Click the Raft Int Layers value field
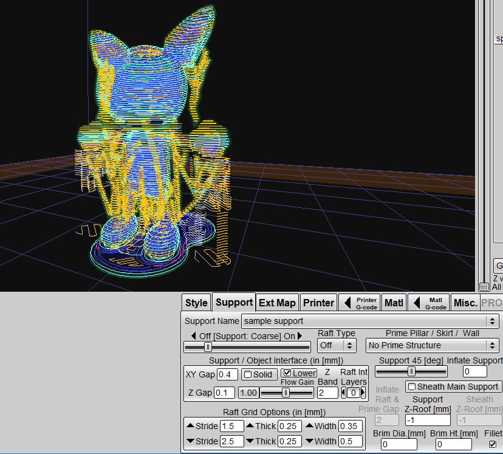Image resolution: width=503 pixels, height=454 pixels. click(x=353, y=393)
